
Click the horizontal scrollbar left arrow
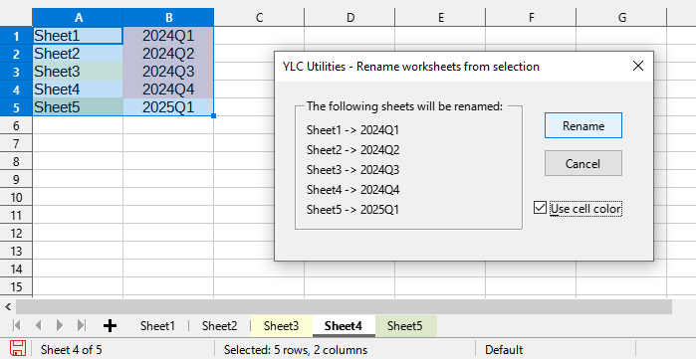(x=8, y=306)
